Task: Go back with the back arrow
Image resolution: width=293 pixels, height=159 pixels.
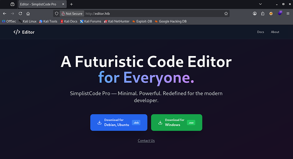Action: point(5,14)
